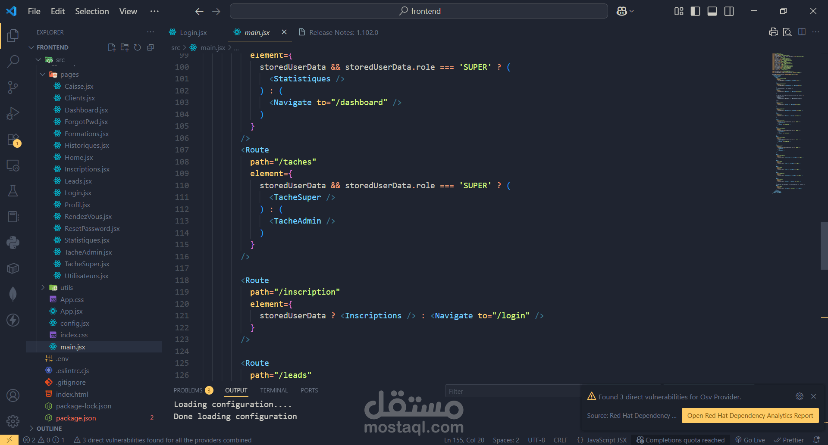This screenshot has height=445, width=828.
Task: Open Source Control view
Action: click(13, 87)
